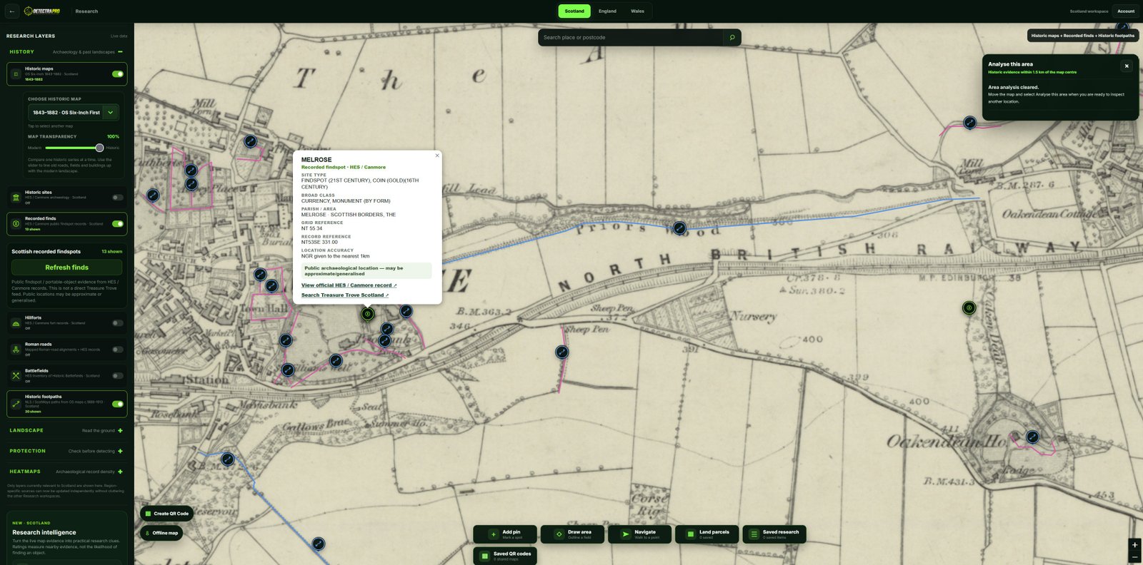Click the footpath marker at Oakendean House
Screen dimensions: 1143x565
tap(1032, 437)
